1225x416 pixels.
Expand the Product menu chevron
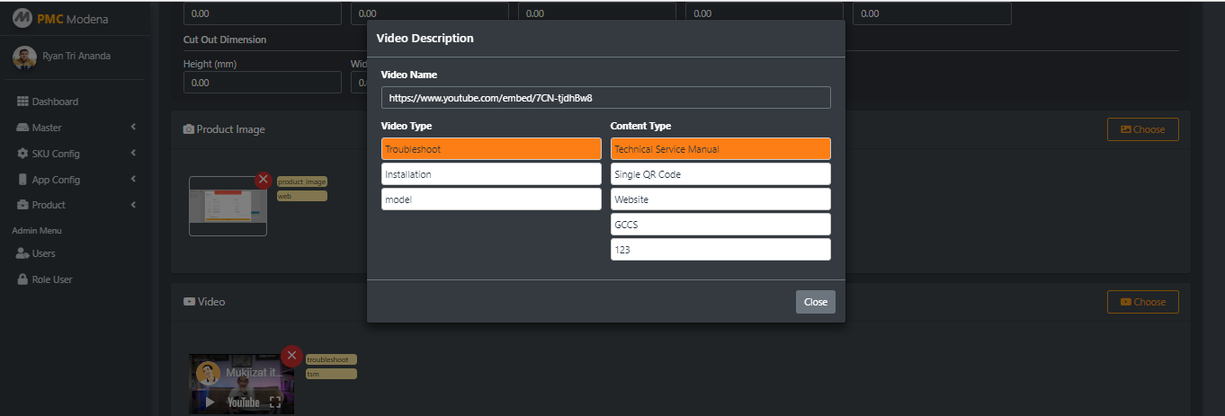[133, 205]
